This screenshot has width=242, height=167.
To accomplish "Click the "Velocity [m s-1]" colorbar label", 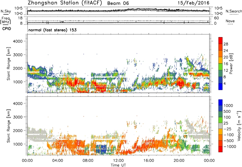I will click(x=239, y=126).
